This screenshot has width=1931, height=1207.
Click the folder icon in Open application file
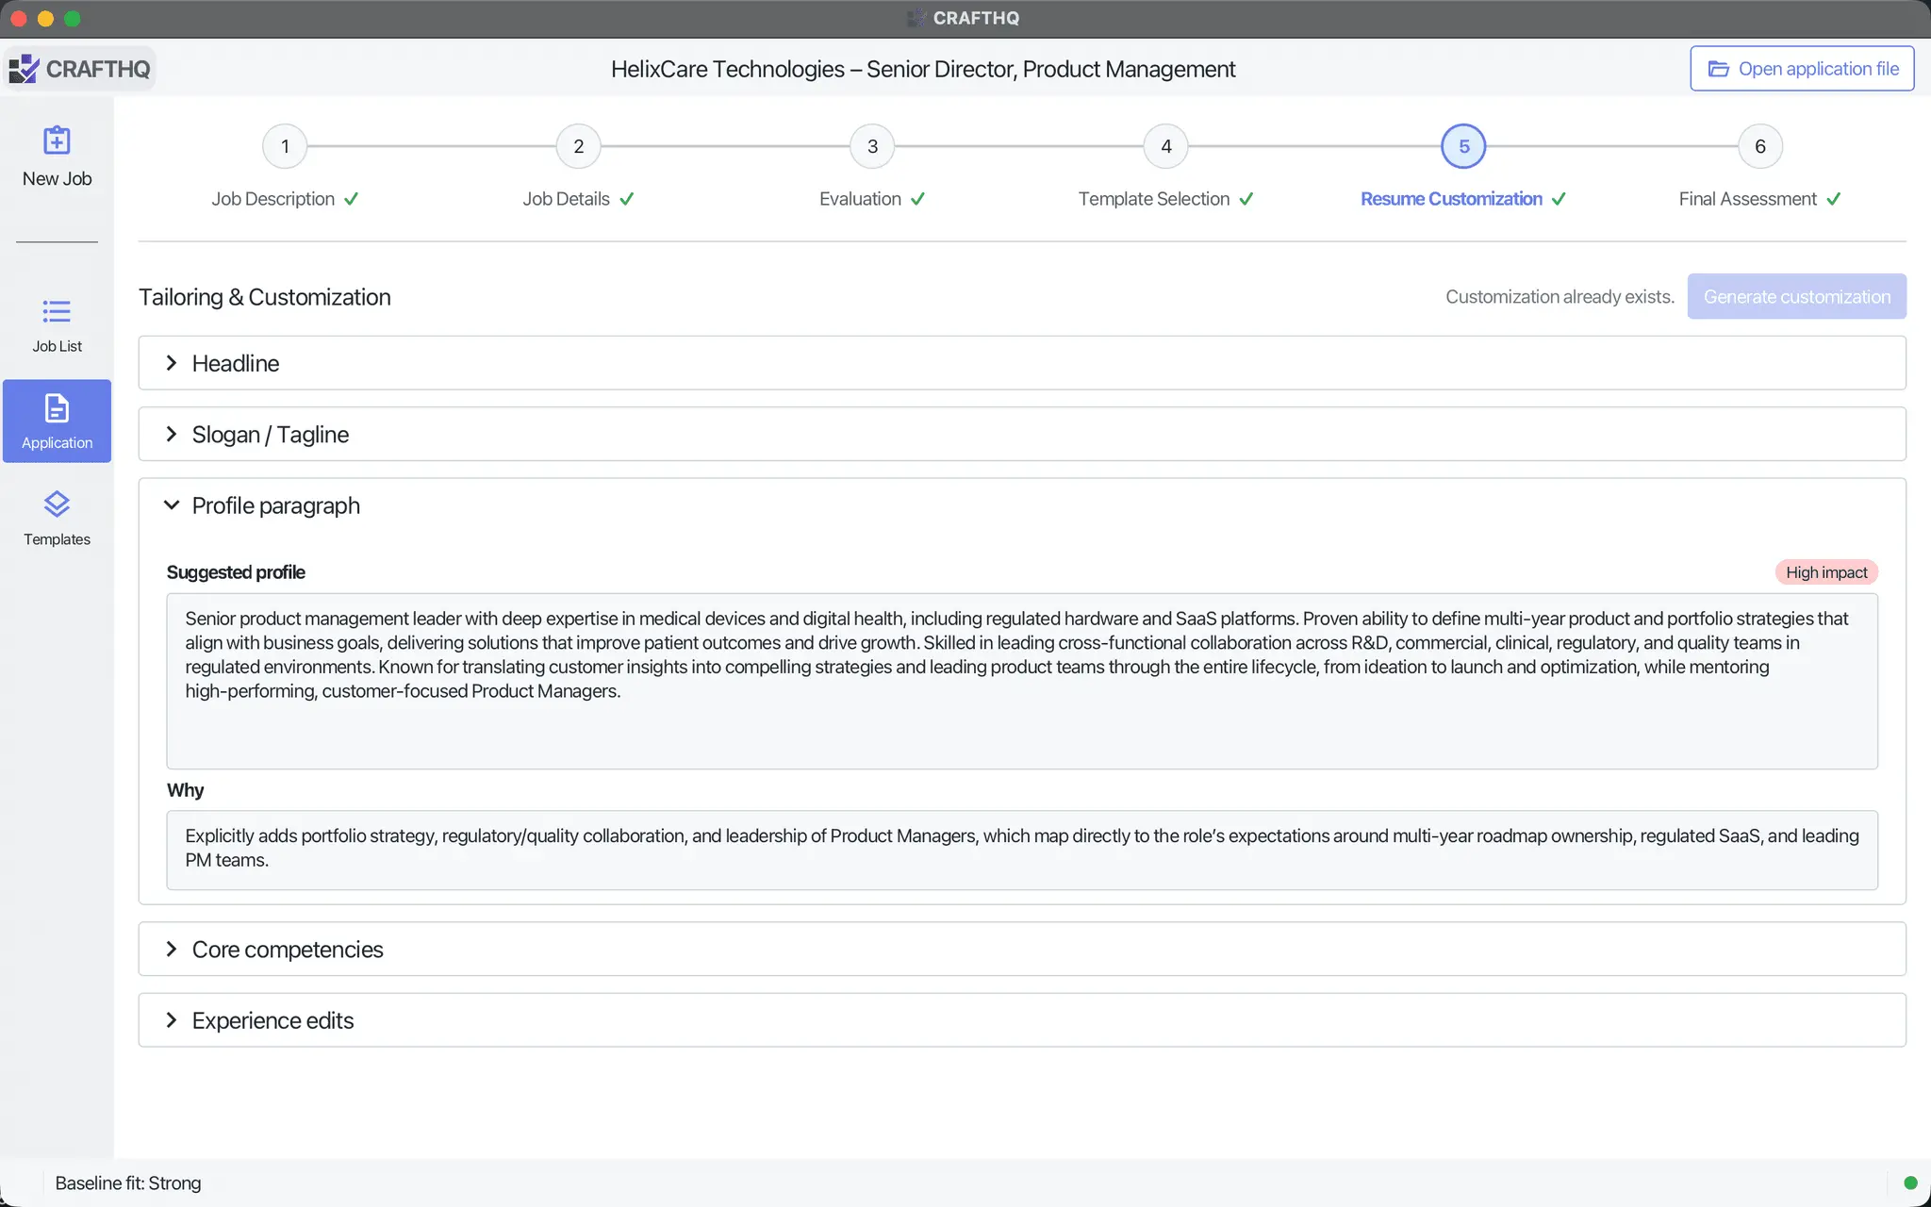(1719, 69)
